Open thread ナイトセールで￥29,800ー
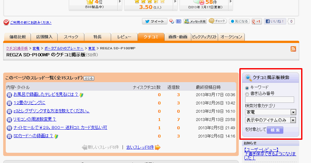 60,128
